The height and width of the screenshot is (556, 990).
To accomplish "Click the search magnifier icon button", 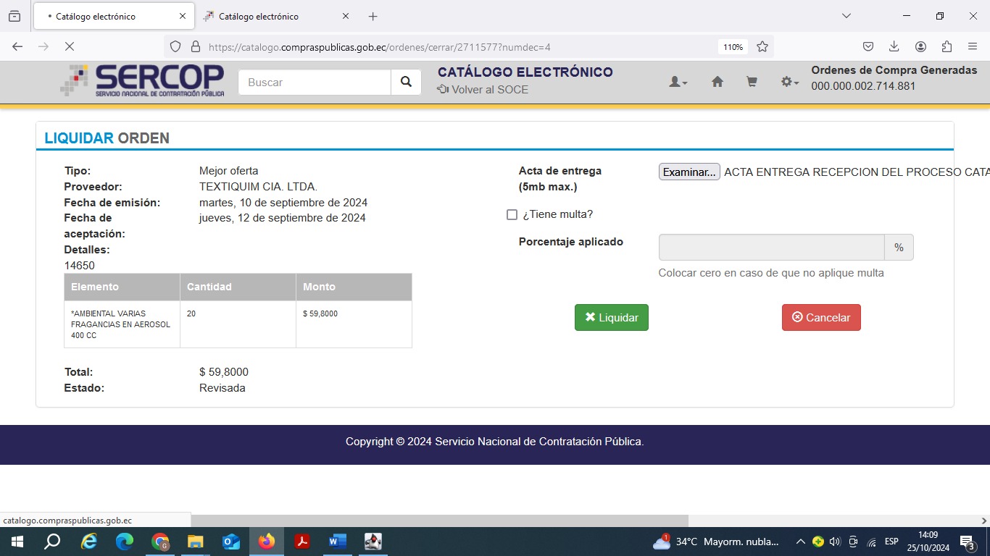I will click(x=406, y=83).
